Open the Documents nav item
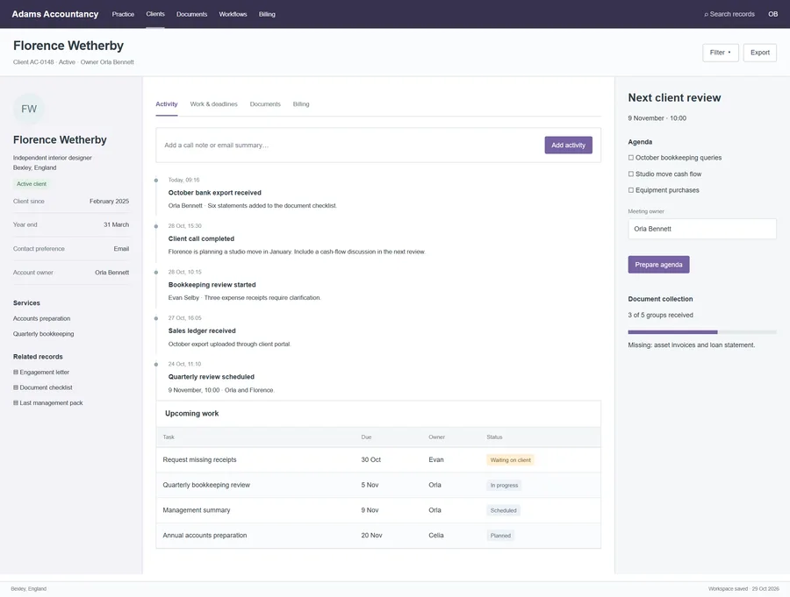This screenshot has height=597, width=790. [191, 14]
